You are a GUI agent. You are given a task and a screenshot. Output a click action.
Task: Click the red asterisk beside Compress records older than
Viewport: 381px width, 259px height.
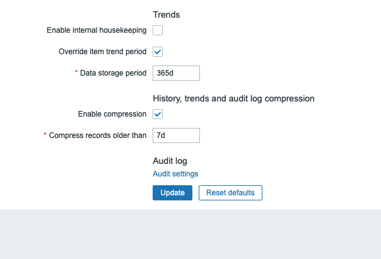point(45,135)
